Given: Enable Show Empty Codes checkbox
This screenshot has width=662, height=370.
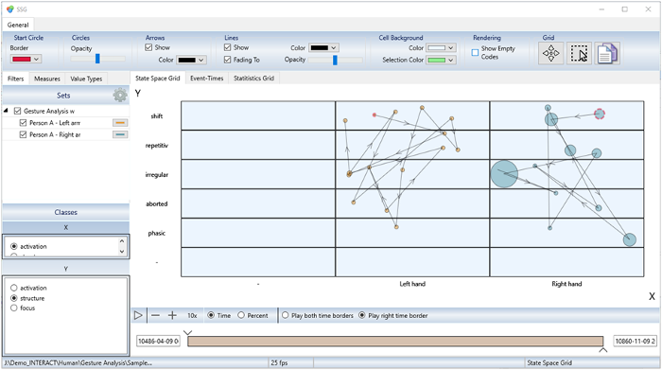Looking at the screenshot, I should coord(475,52).
